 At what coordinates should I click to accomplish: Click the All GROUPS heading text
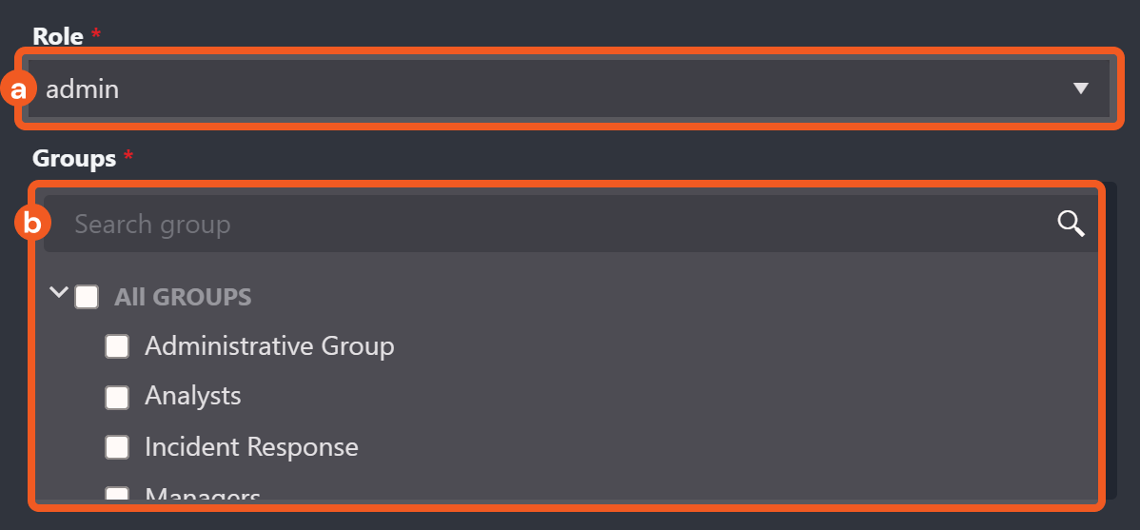pyautogui.click(x=183, y=297)
